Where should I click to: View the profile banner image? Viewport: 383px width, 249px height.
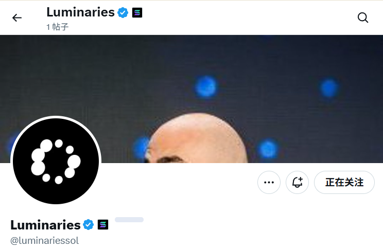[x=191, y=99]
